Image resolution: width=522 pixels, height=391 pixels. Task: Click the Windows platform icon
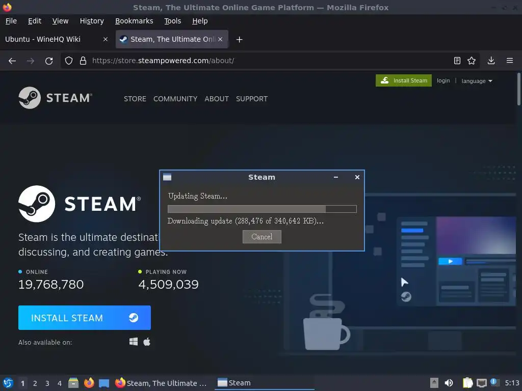coord(134,342)
